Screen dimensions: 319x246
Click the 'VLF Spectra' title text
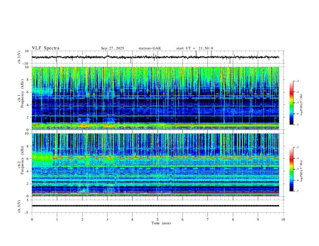tap(46, 48)
